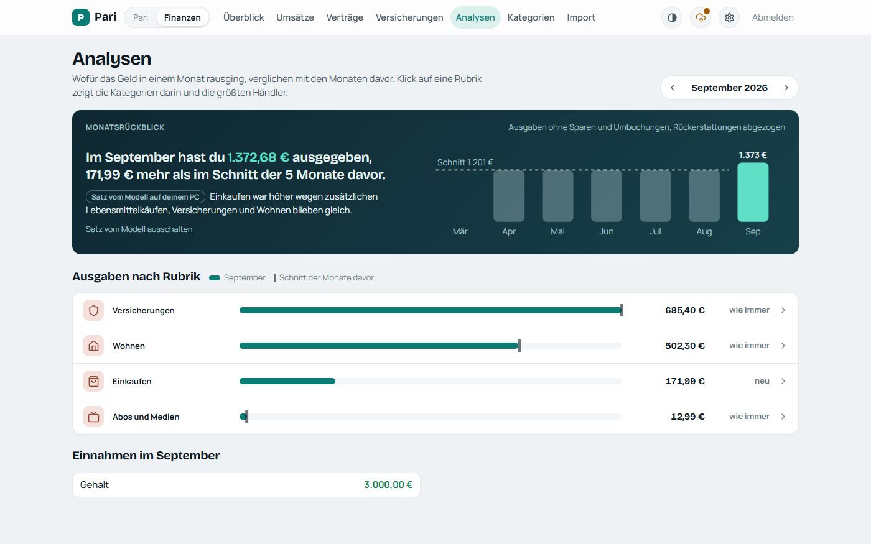Toggle dark/light theme icon
Image resolution: width=871 pixels, height=544 pixels.
[672, 17]
